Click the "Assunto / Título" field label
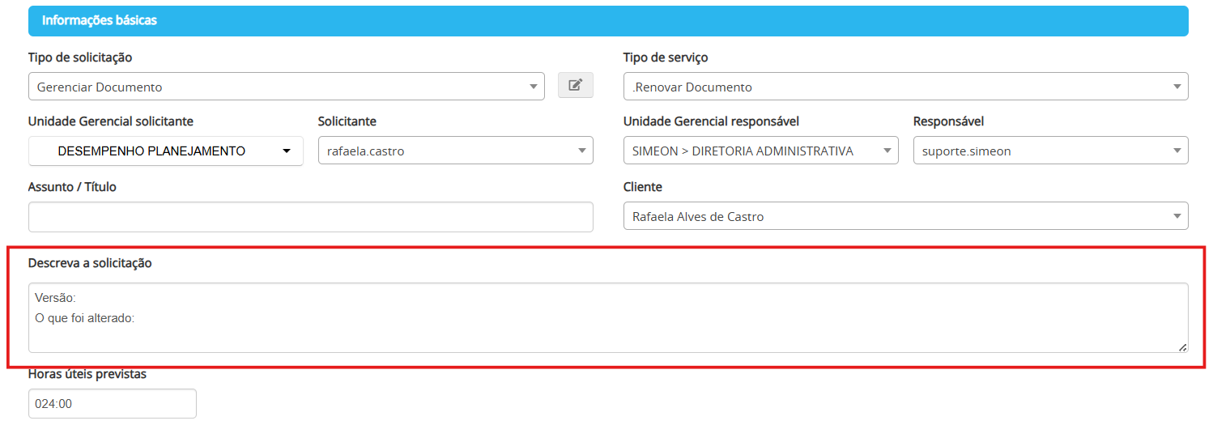The image size is (1213, 442). [x=72, y=187]
